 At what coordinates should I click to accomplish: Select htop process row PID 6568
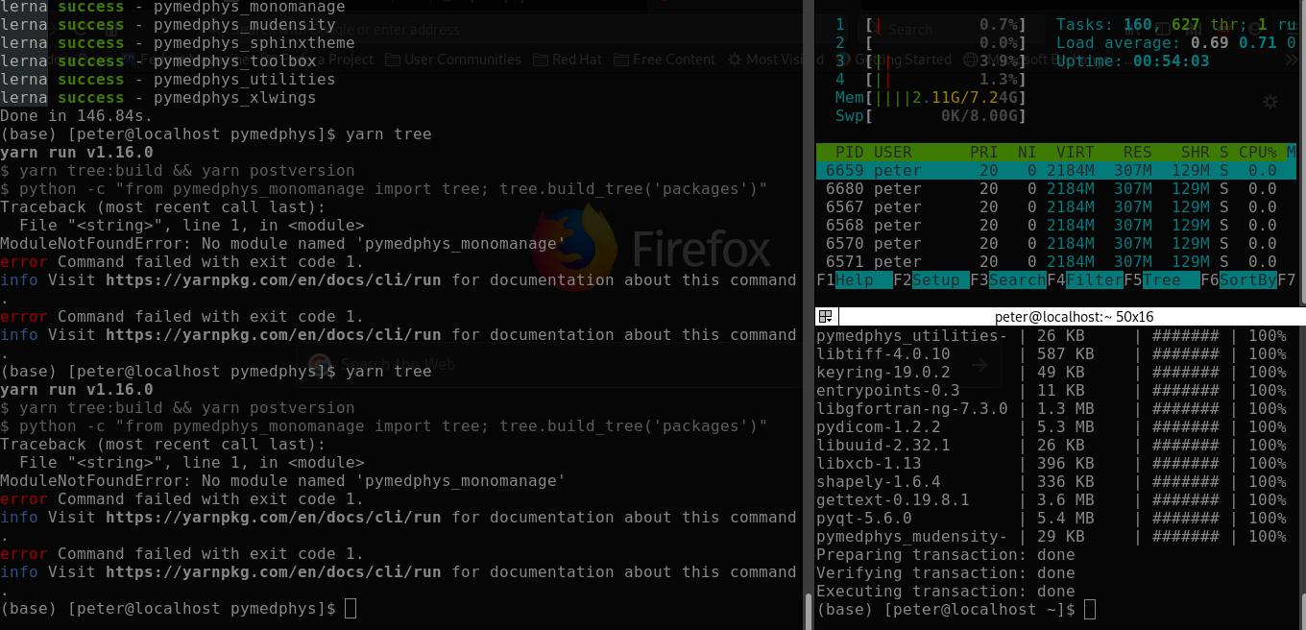click(1056, 225)
